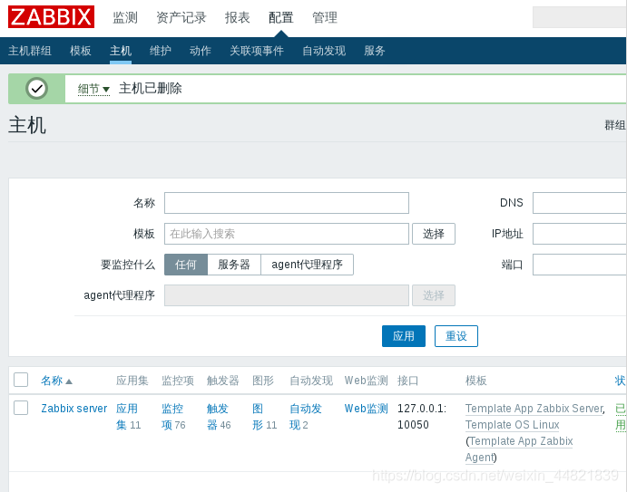Click the 应用 apply button

pos(404,336)
